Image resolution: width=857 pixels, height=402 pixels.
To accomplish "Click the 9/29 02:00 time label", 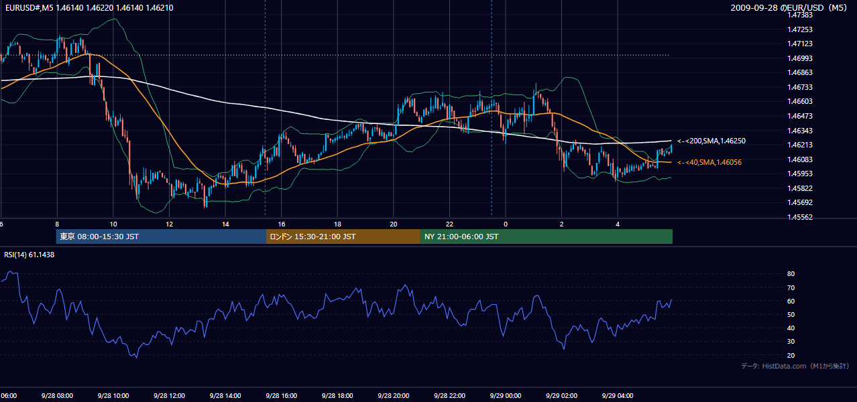I will click(x=562, y=395).
